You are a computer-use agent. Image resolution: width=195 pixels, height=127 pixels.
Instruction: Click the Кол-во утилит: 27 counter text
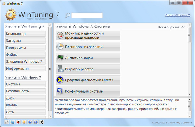[x=171, y=27]
